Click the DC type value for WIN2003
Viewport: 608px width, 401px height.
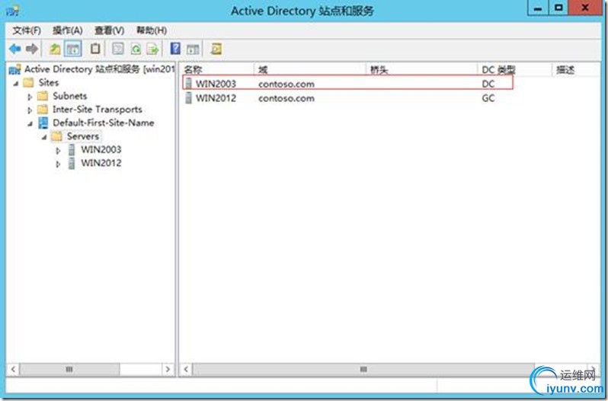(x=488, y=84)
